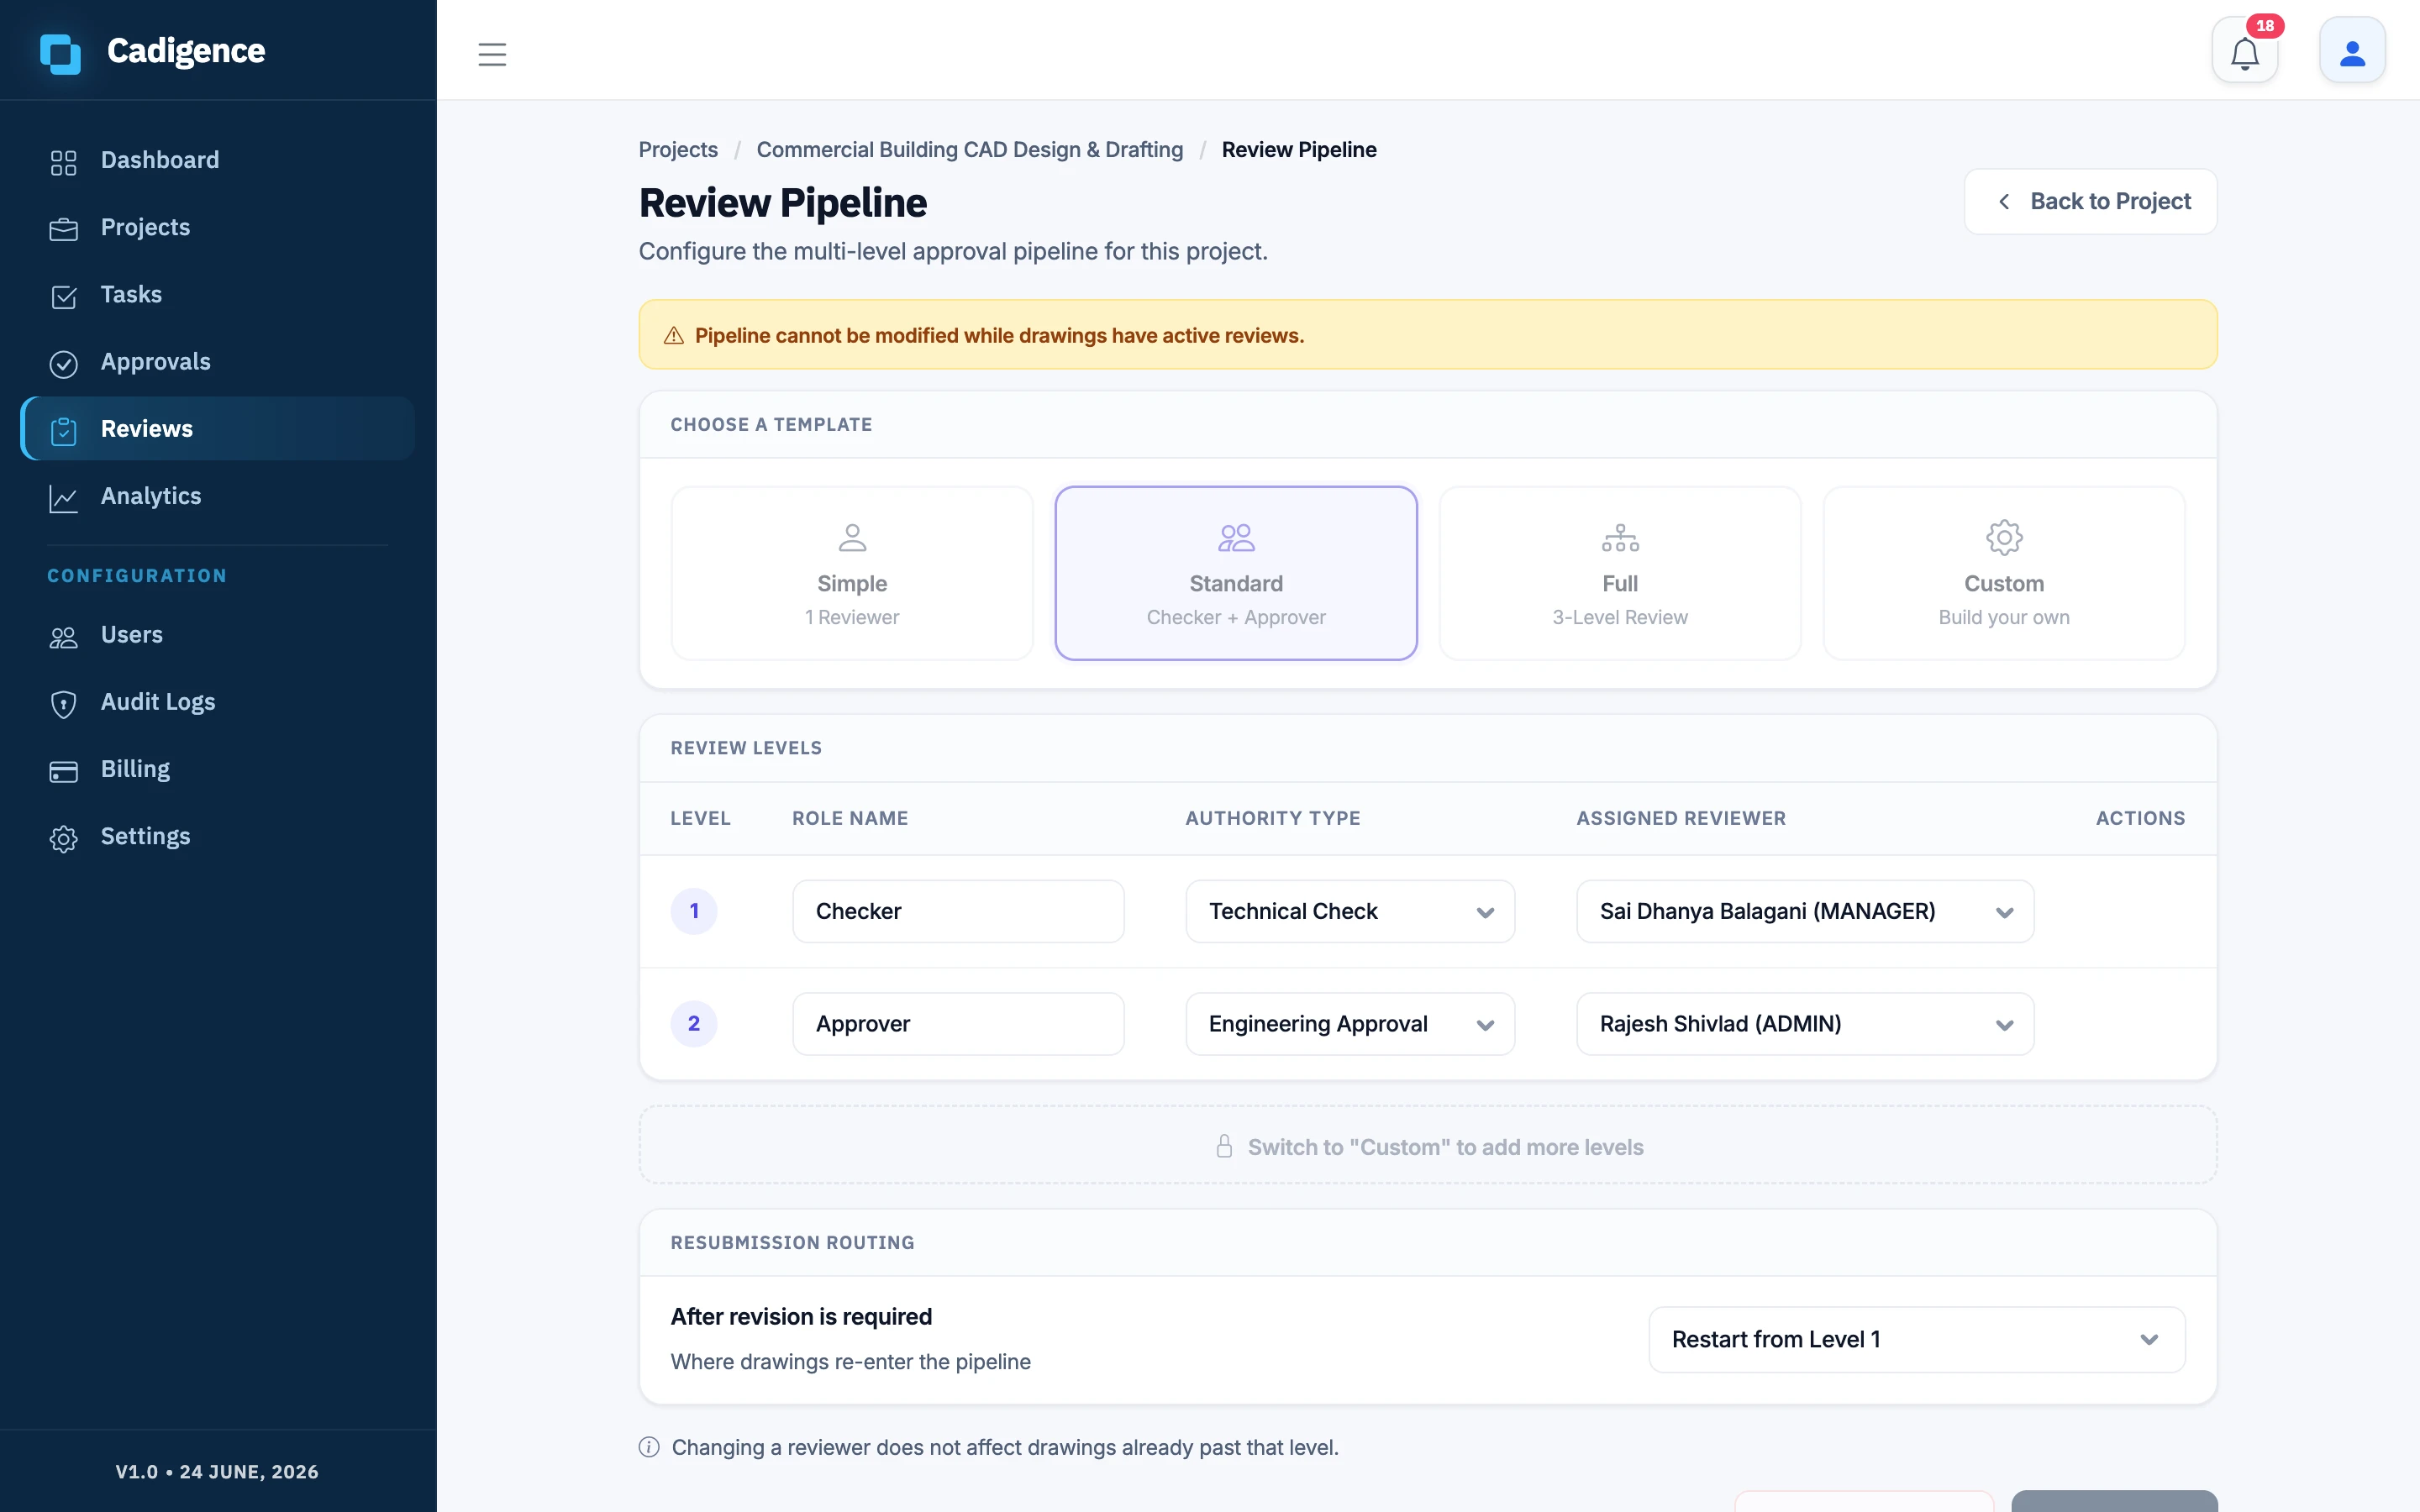Click the info icon near reviewer note
The height and width of the screenshot is (1512, 2420).
tap(649, 1447)
